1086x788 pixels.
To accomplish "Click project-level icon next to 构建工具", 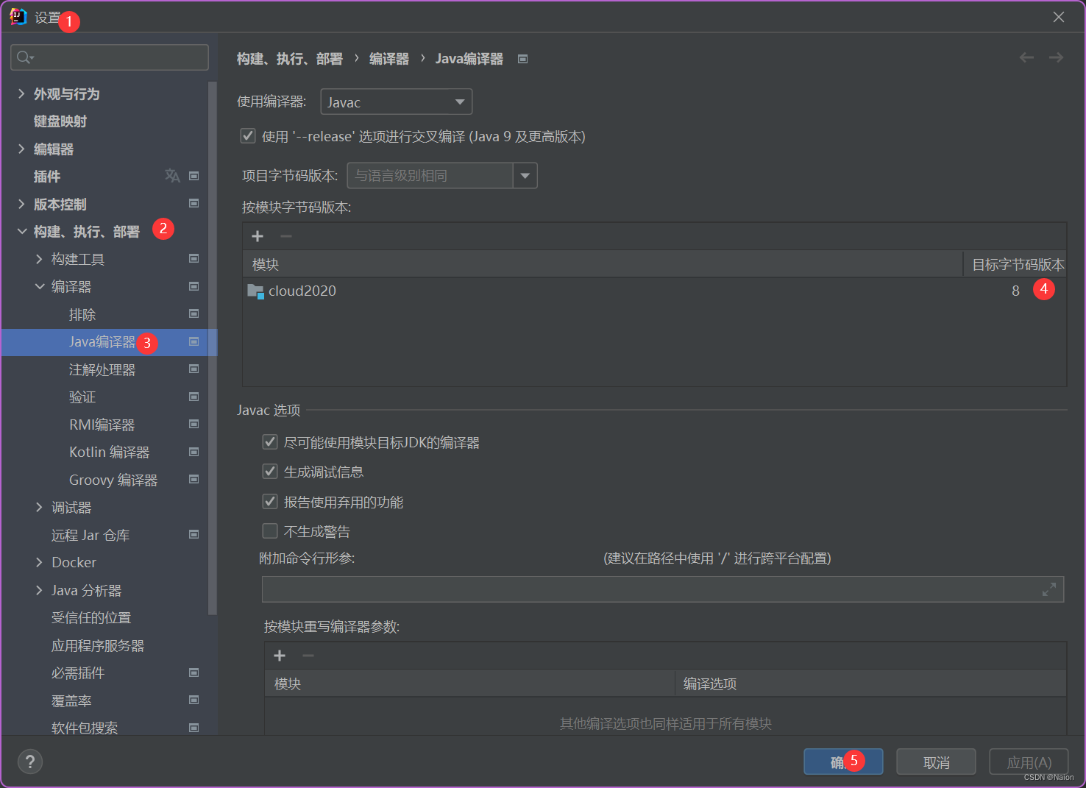I will pos(194,258).
